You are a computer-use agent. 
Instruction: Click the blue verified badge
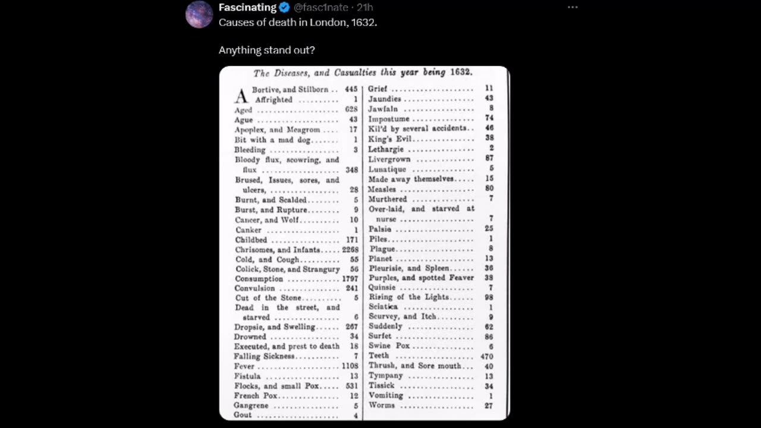point(285,8)
